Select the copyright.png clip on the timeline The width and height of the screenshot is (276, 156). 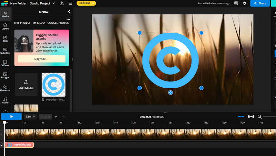click(x=19, y=145)
